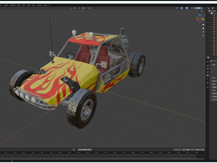Switch to the UV Editing workspace tab
The width and height of the screenshot is (217, 163).
tap(5, 5)
